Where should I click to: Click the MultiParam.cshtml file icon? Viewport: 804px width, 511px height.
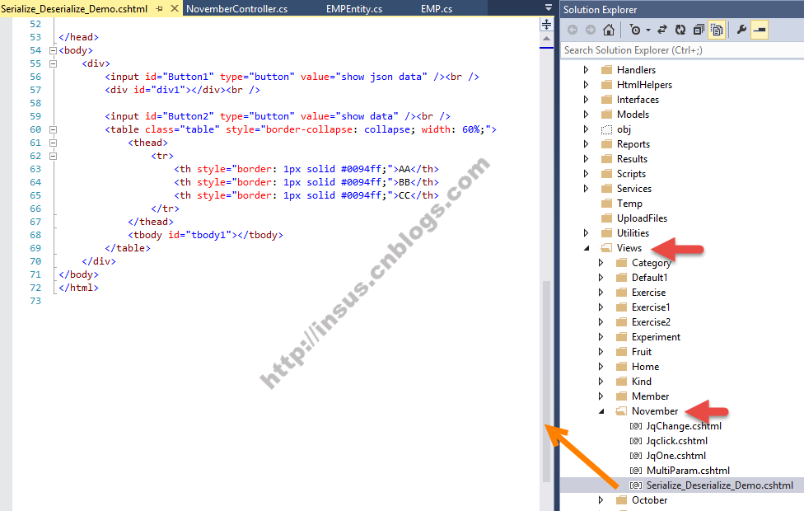click(x=636, y=471)
